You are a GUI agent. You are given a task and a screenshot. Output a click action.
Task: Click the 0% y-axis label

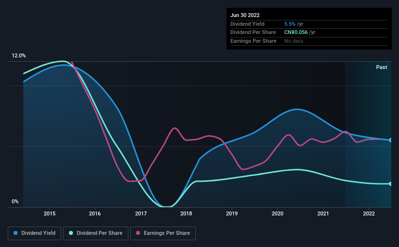pyautogui.click(x=15, y=201)
